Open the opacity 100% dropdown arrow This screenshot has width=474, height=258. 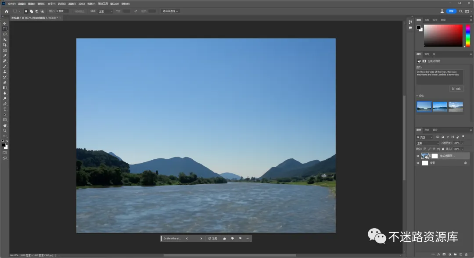(x=462, y=143)
